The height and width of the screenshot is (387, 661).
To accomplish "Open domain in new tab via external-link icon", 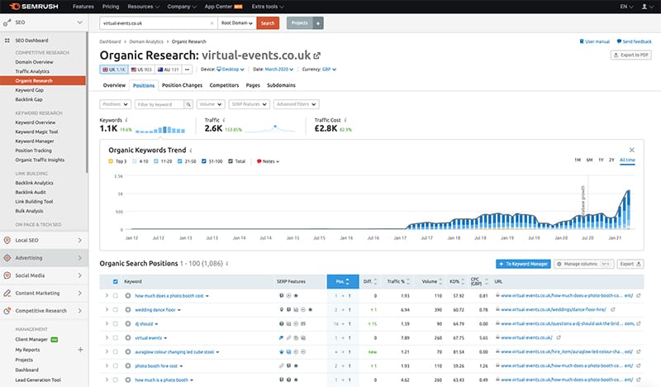I will pyautogui.click(x=317, y=56).
